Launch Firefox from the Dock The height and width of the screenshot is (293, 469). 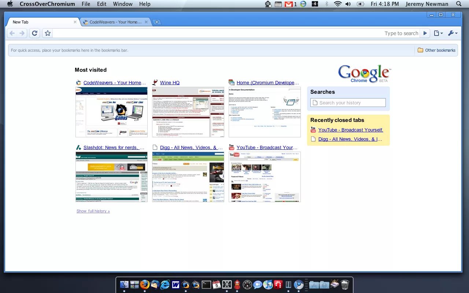pyautogui.click(x=145, y=284)
